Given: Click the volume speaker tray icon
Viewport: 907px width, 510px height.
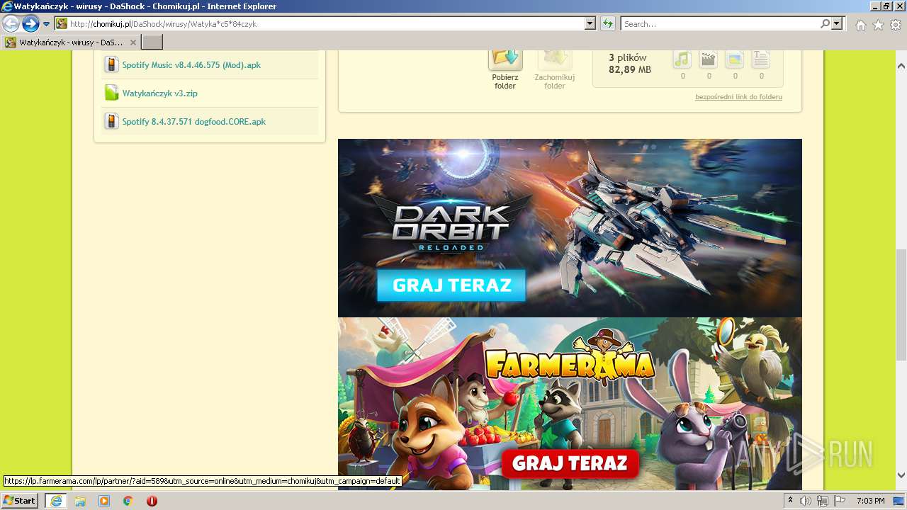Looking at the screenshot, I should (x=806, y=501).
